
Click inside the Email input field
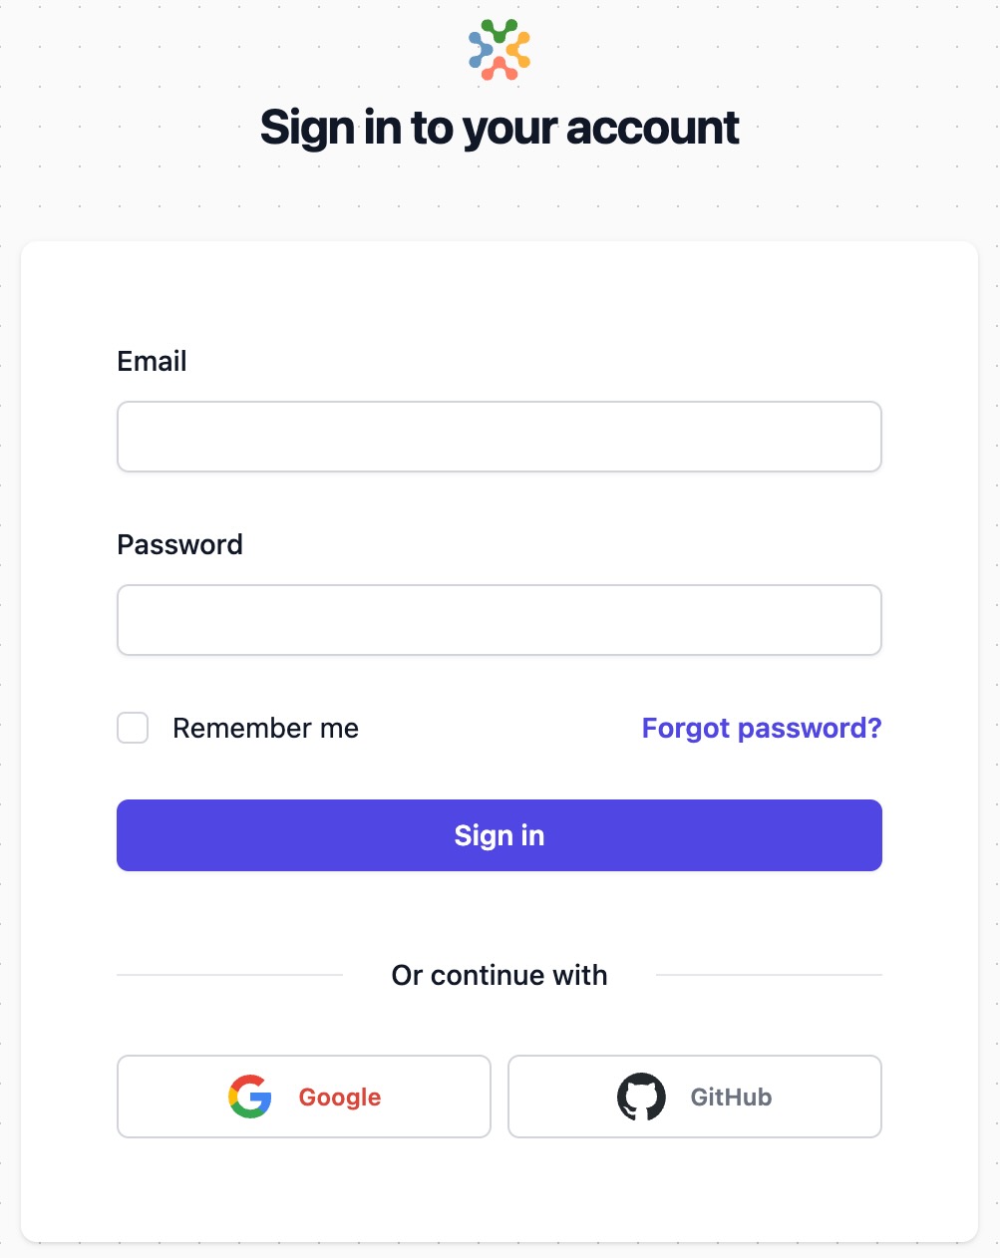click(x=499, y=436)
